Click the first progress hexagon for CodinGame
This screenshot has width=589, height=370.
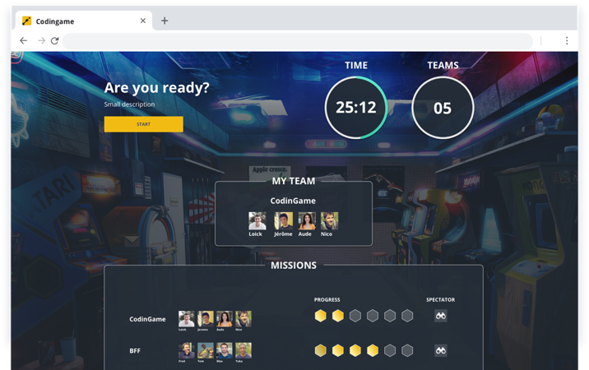click(320, 316)
